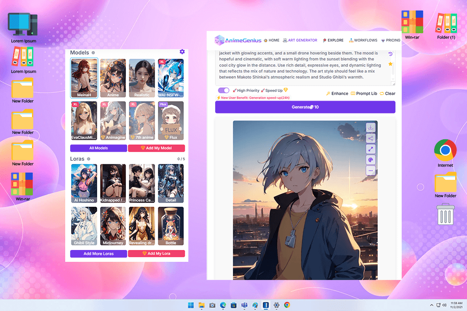This screenshot has height=311, width=467.
Task: Click the Add My Lora button
Action: click(156, 254)
